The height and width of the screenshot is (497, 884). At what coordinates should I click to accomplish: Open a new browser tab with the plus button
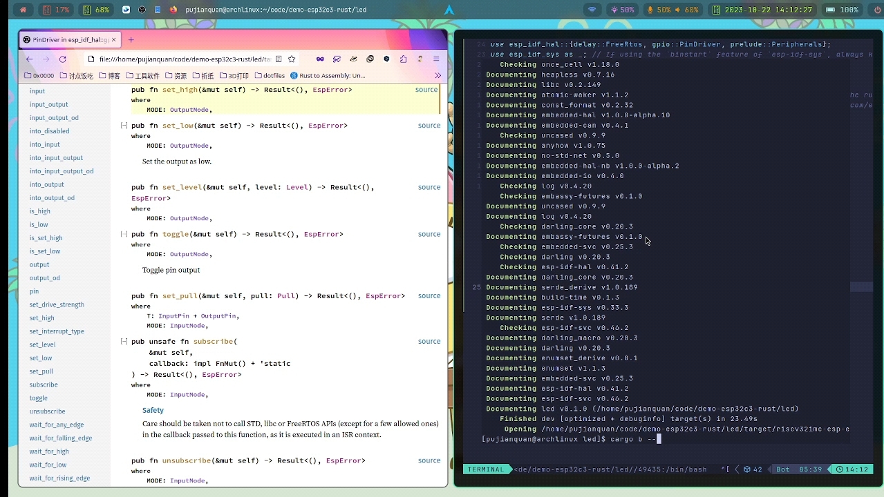[131, 40]
